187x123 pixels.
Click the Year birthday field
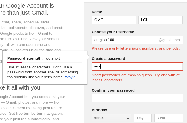(x=168, y=118)
